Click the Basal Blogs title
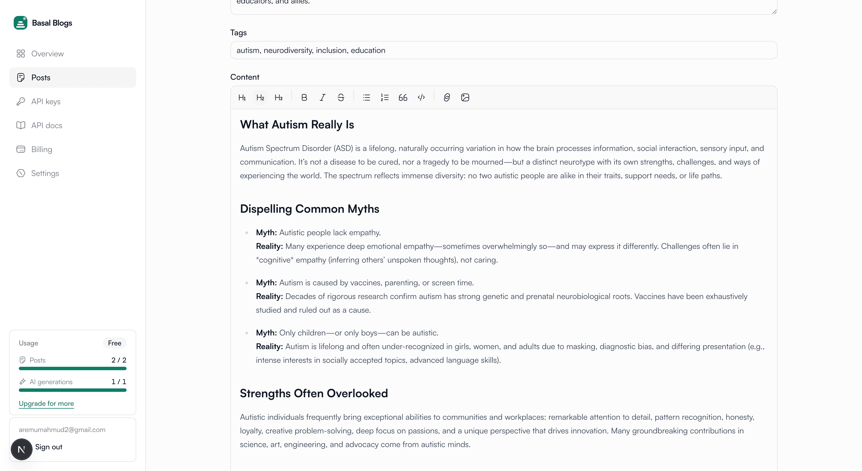Screen dimensions: 862x471 click(x=52, y=23)
